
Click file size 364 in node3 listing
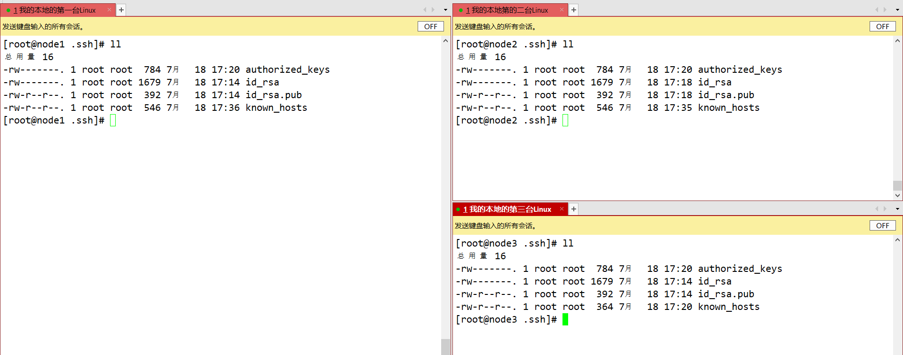[x=605, y=307]
